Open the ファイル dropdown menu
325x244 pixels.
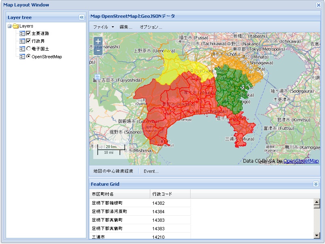point(103,27)
